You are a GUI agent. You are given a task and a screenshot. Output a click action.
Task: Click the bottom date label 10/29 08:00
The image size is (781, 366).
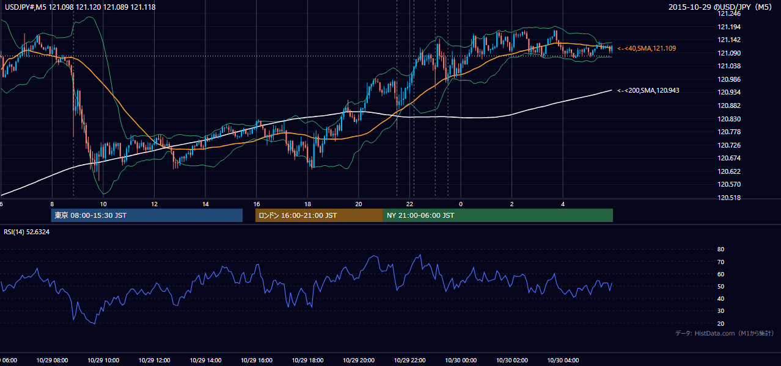[52, 360]
